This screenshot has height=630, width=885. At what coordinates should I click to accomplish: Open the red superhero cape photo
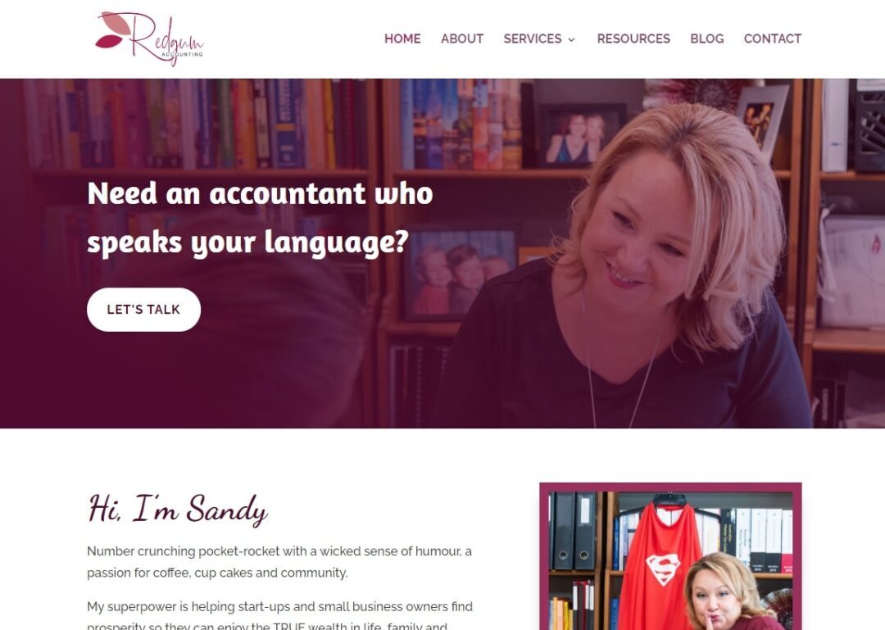670,556
